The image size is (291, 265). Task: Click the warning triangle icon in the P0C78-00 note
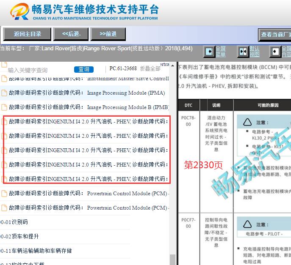coord(247,122)
